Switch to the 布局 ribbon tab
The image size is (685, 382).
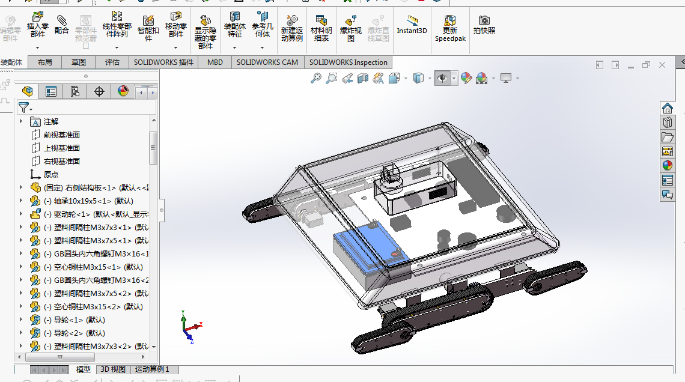[44, 62]
